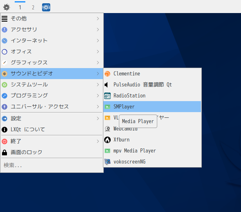
Task: Open the アクセサリ menu category
Action: coord(51,30)
